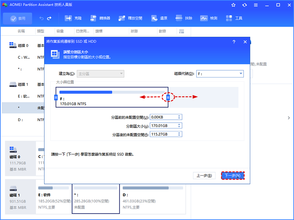
Task: Click the 狀態 column header
Action: [134, 31]
